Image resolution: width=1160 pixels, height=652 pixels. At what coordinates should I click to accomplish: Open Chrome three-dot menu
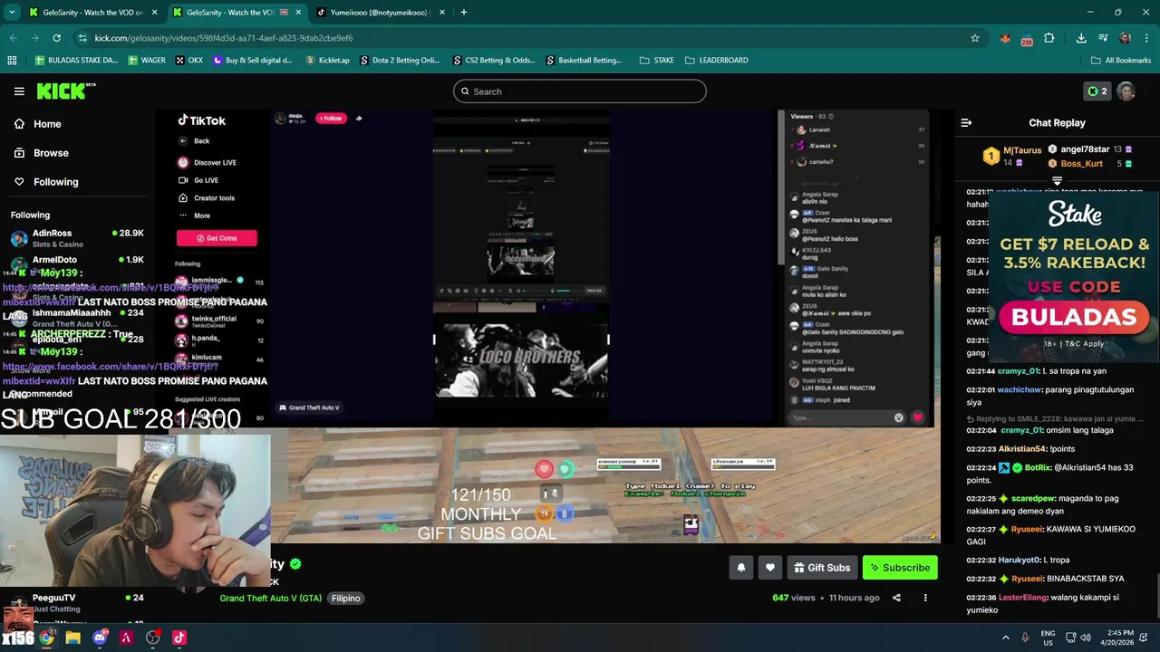tap(1145, 38)
